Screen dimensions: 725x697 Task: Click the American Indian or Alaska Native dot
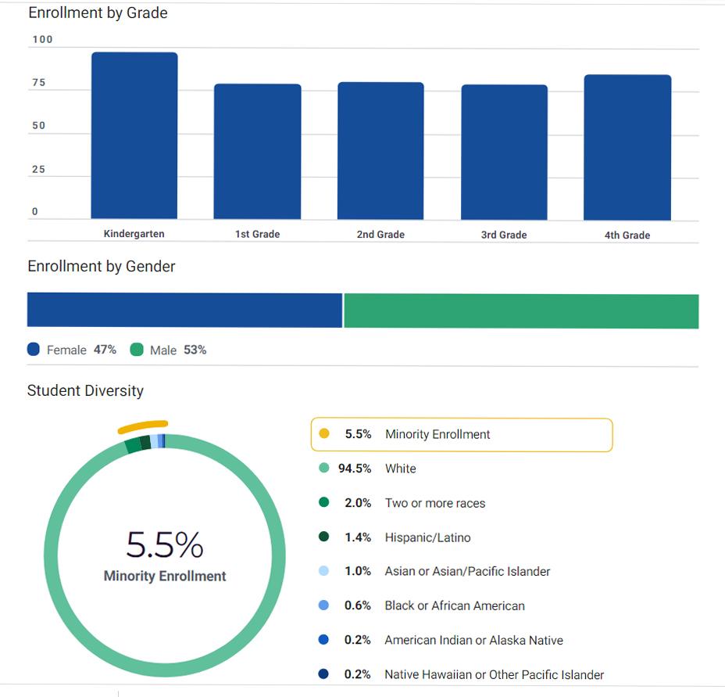point(324,640)
